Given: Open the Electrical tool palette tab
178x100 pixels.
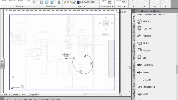Looking at the screenshot, I should 134,75.
